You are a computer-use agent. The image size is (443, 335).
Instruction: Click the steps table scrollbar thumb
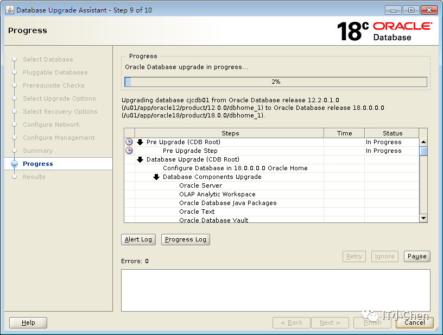click(423, 151)
